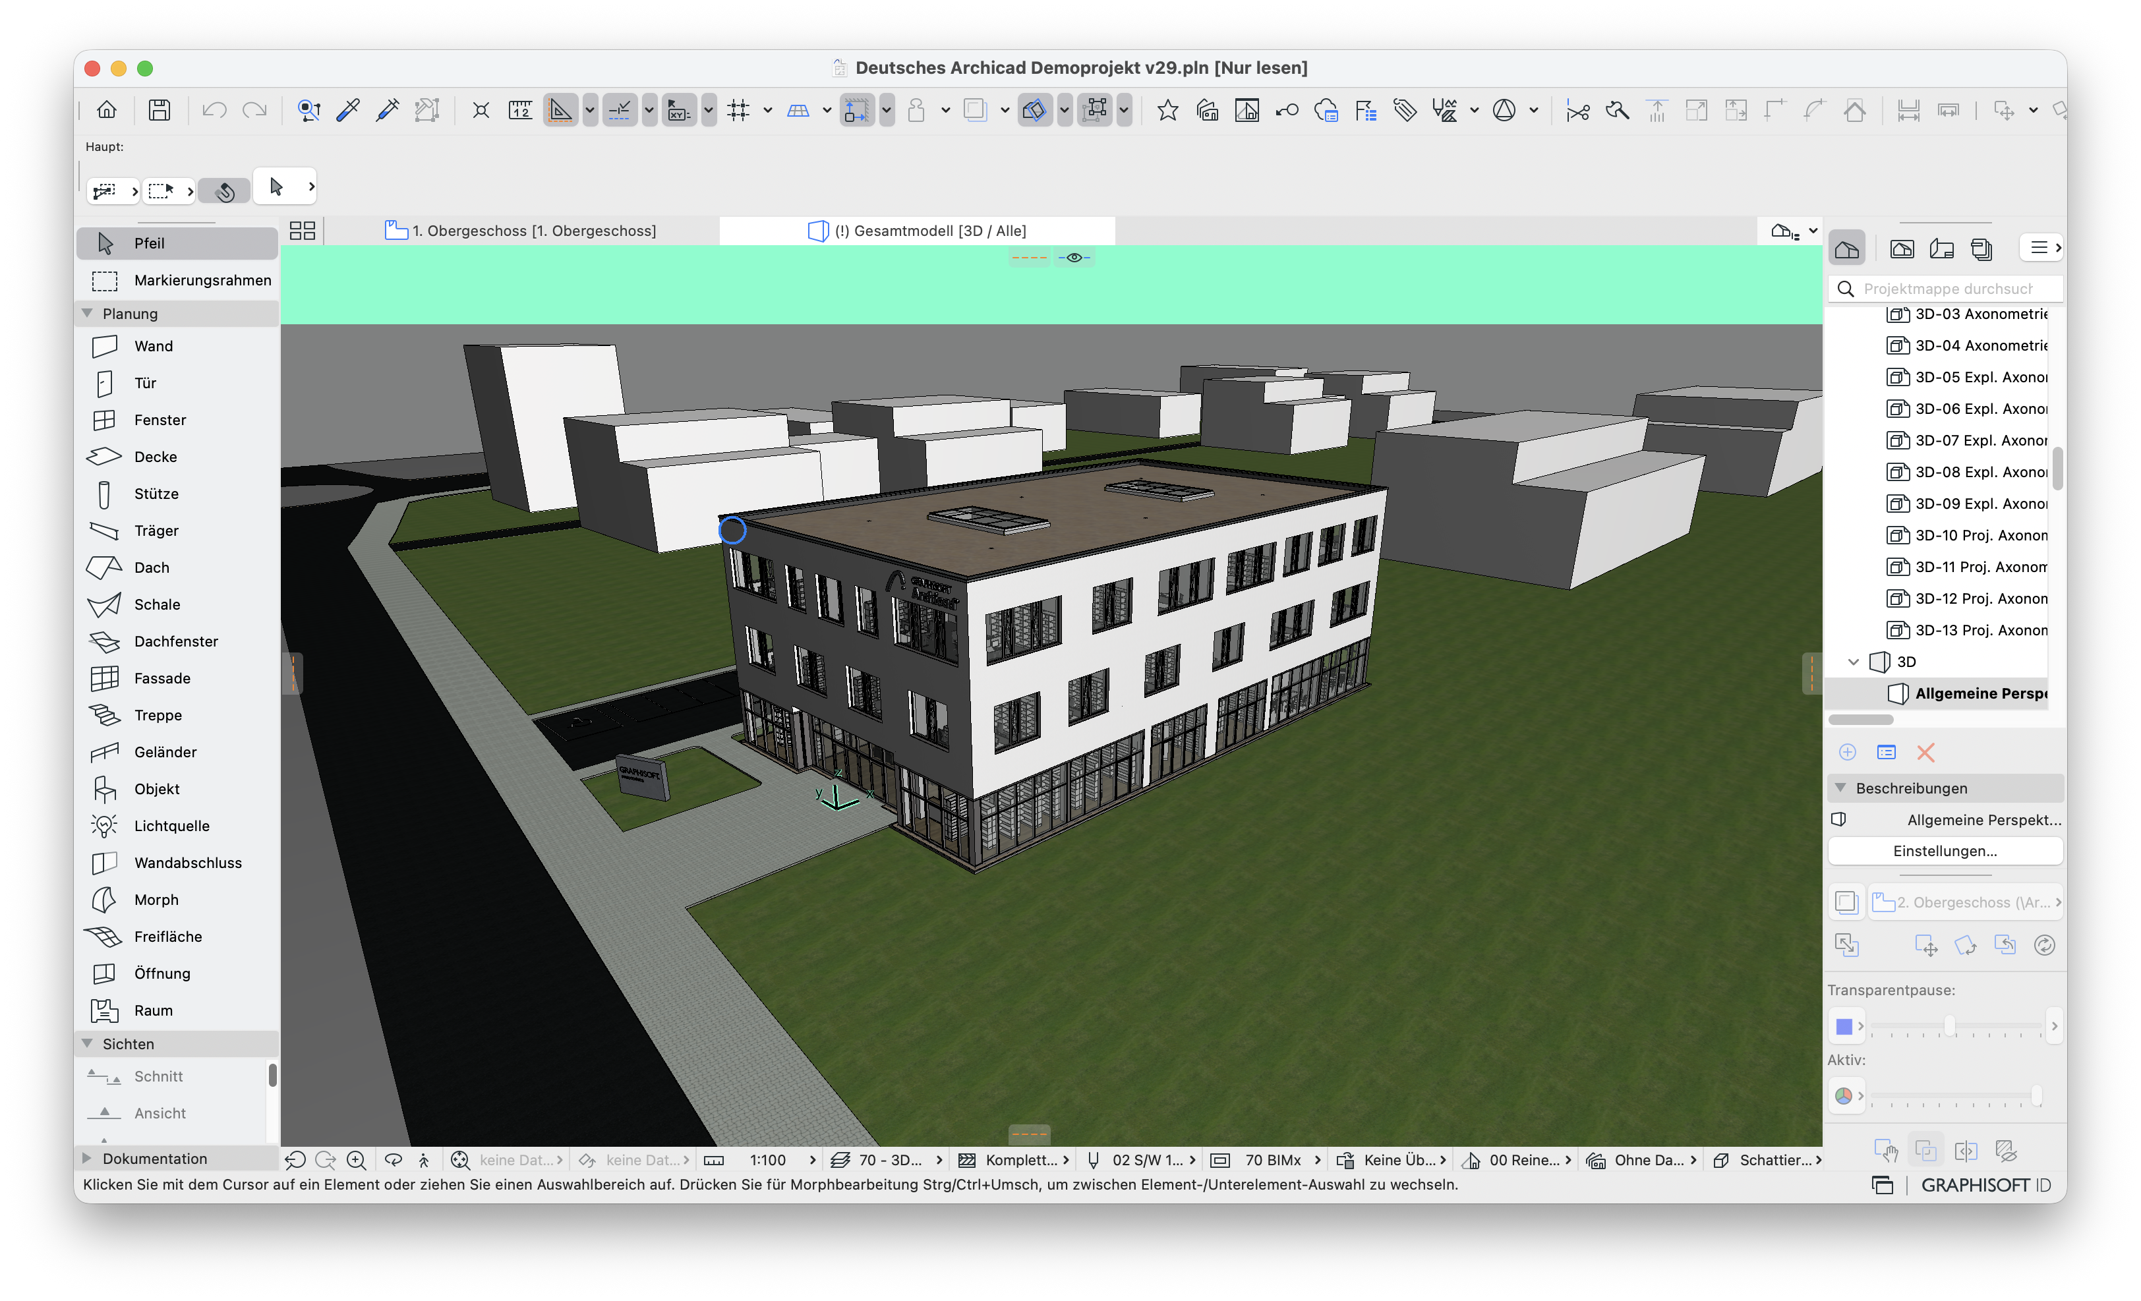Toggle the suspend groups button
The height and width of the screenshot is (1301, 2141).
point(1096,110)
